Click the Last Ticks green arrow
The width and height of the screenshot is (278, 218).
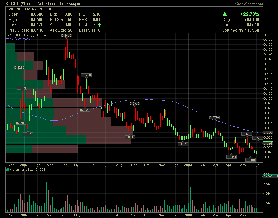click(x=100, y=24)
